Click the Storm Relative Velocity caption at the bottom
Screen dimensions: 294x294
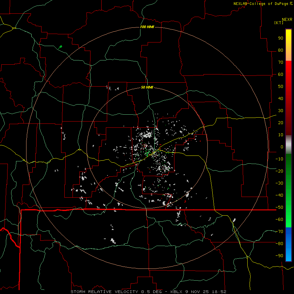148,292
